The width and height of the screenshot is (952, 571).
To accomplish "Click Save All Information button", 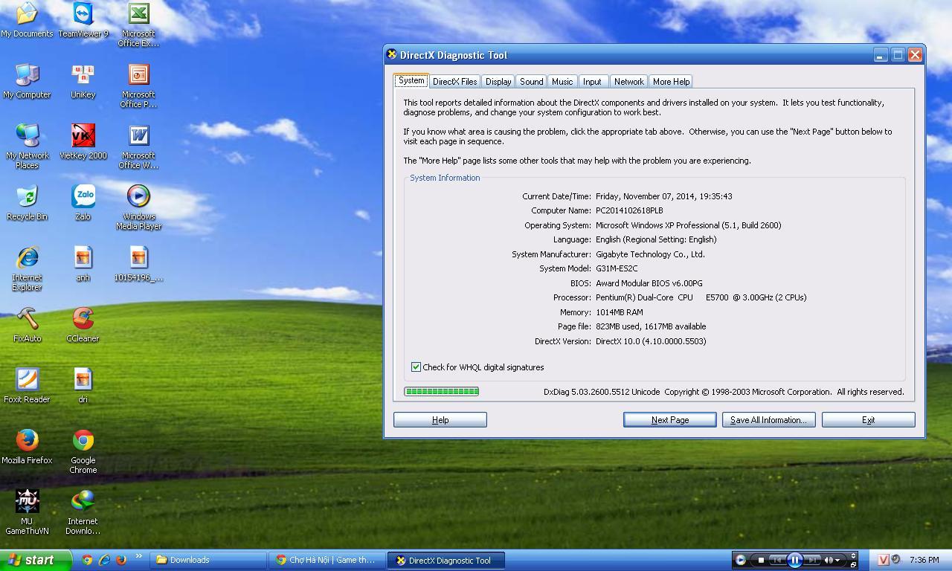I will pos(768,420).
